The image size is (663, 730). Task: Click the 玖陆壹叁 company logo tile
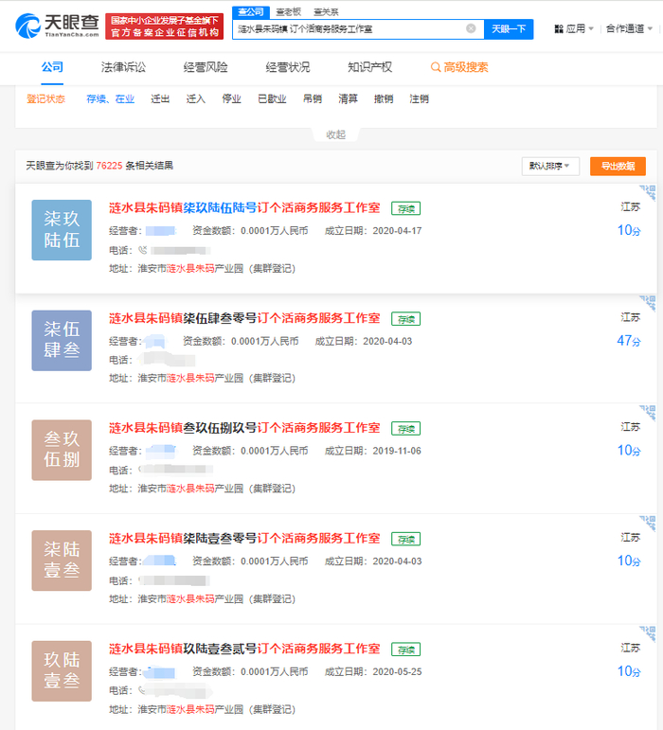pos(62,671)
